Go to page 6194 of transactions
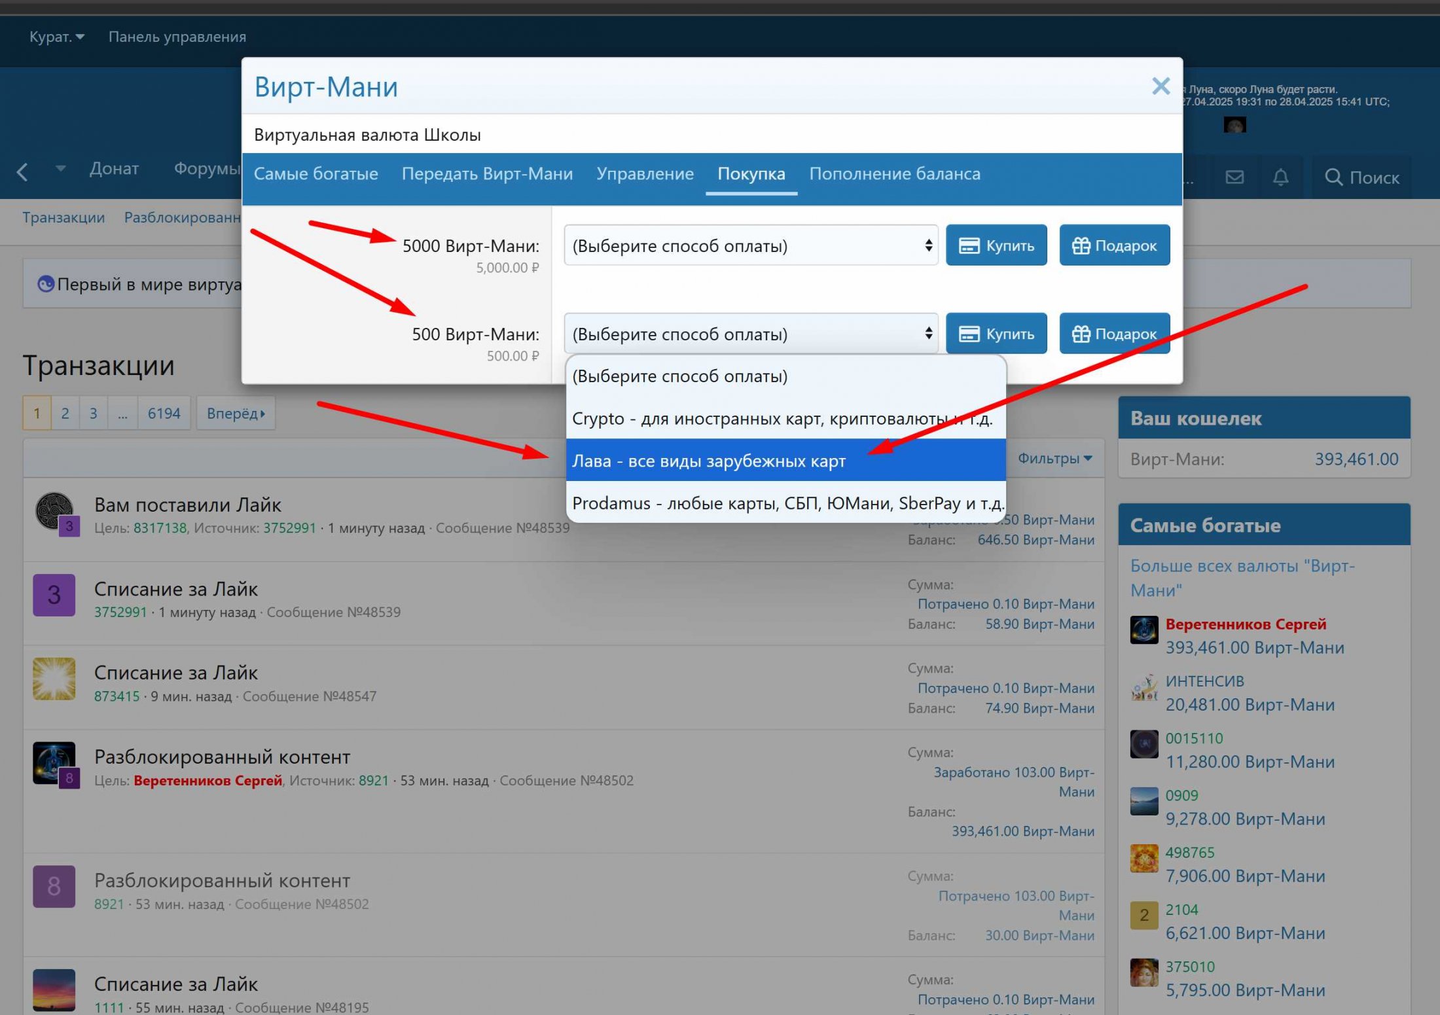The width and height of the screenshot is (1440, 1015). [164, 413]
